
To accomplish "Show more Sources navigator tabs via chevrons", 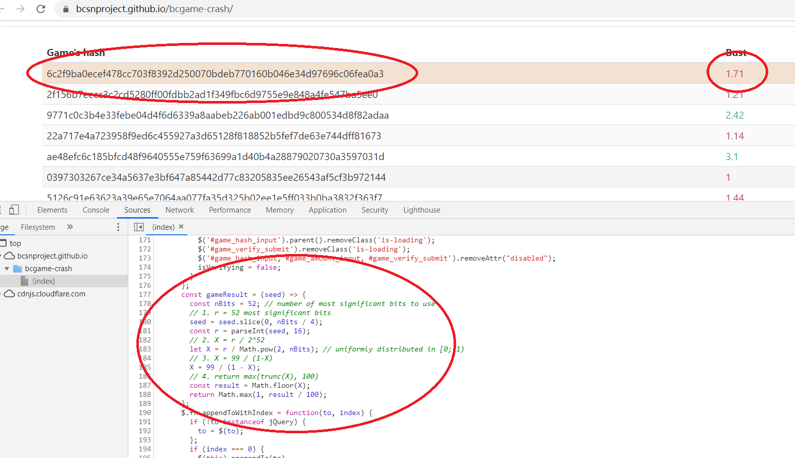I will tap(70, 227).
